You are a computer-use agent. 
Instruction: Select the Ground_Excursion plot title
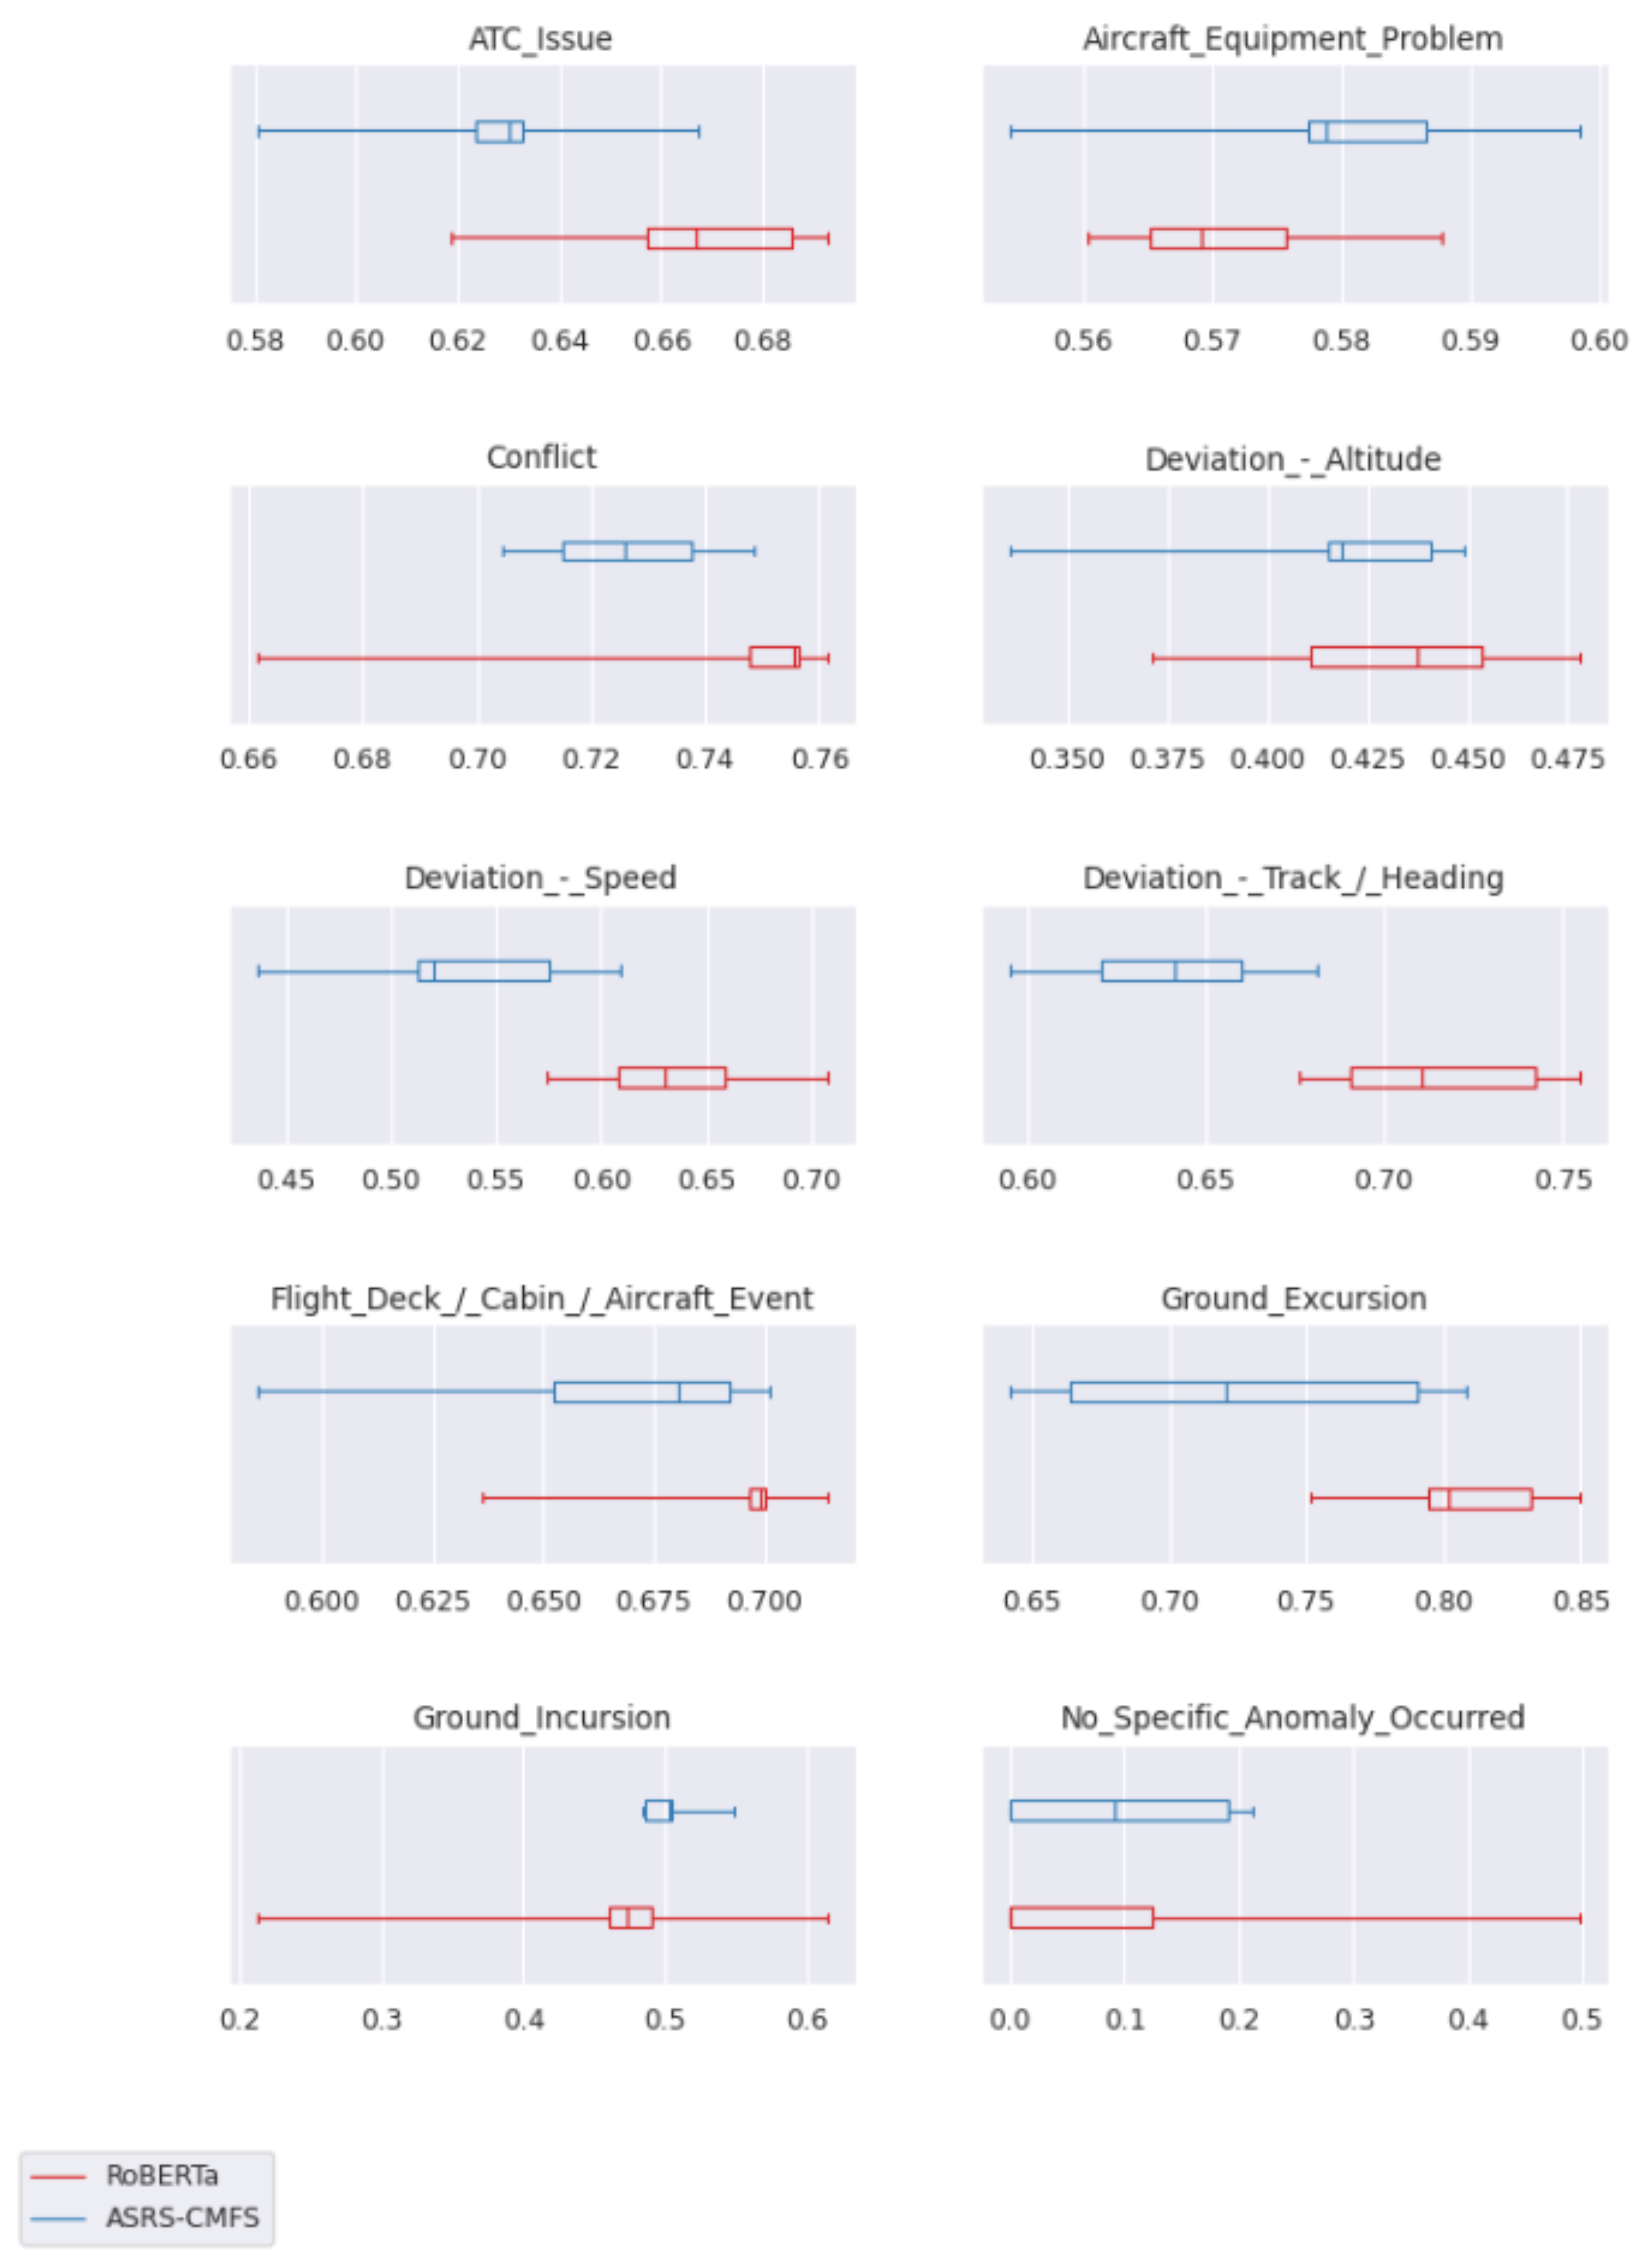point(1293,1297)
